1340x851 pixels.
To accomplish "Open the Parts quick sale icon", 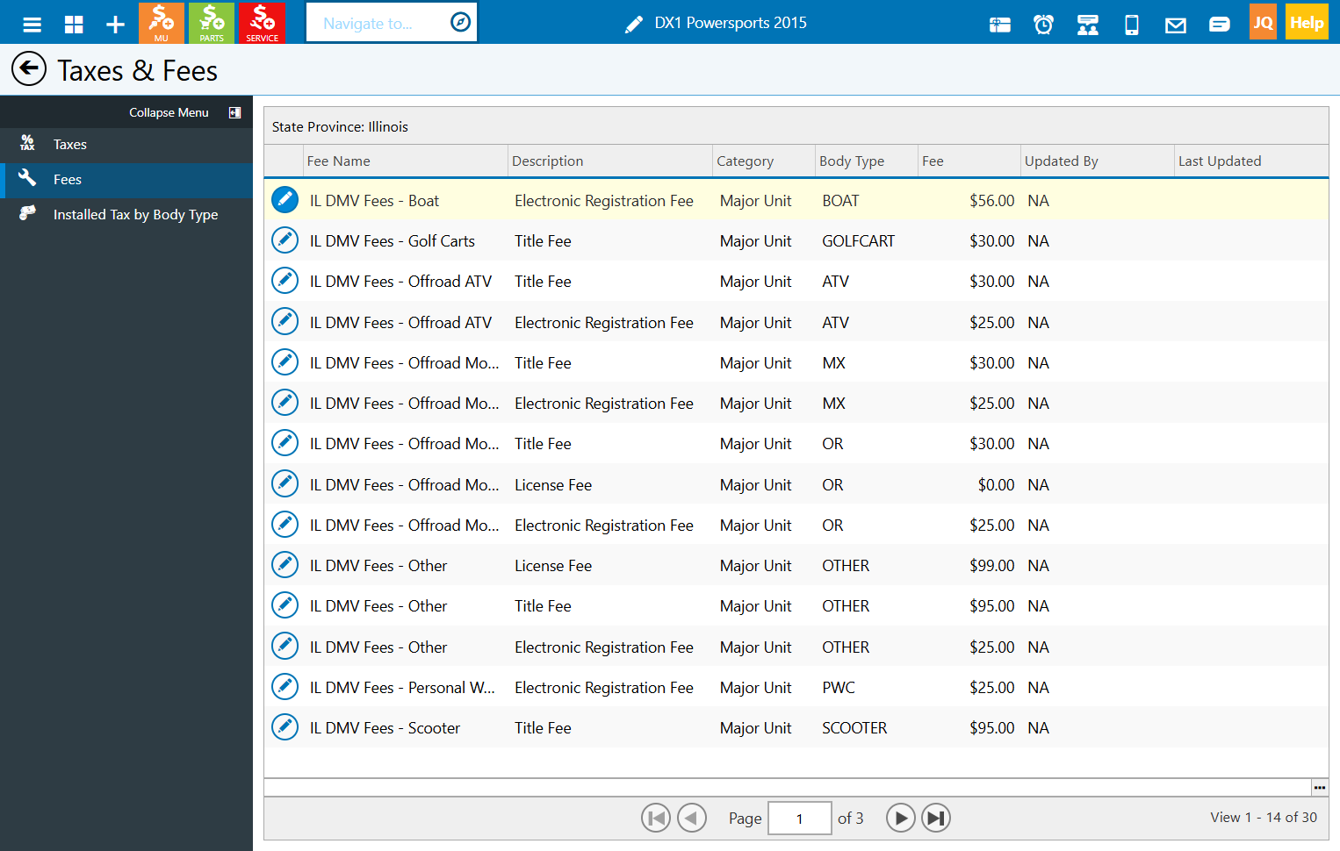I will pyautogui.click(x=212, y=22).
